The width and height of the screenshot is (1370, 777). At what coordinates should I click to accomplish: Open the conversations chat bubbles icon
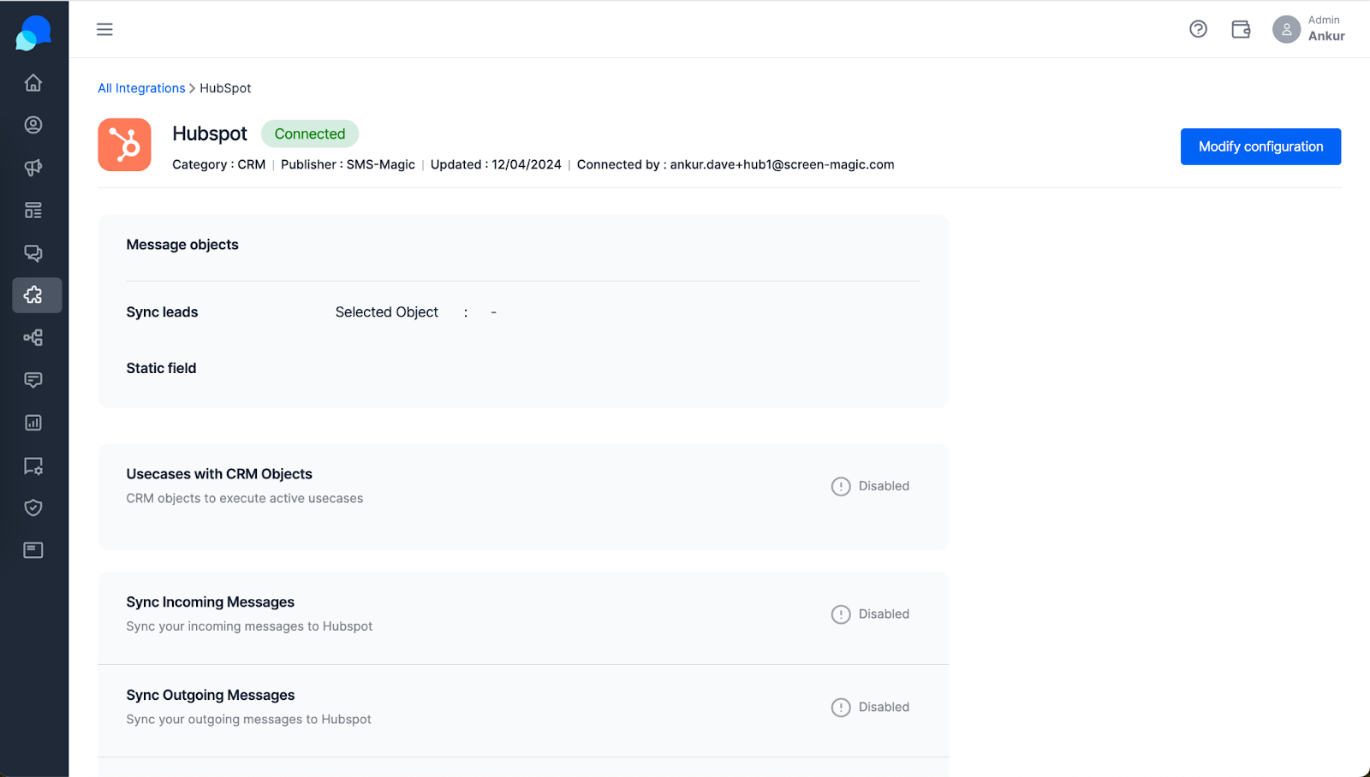(33, 253)
